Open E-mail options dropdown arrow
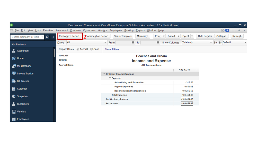 (179, 36)
